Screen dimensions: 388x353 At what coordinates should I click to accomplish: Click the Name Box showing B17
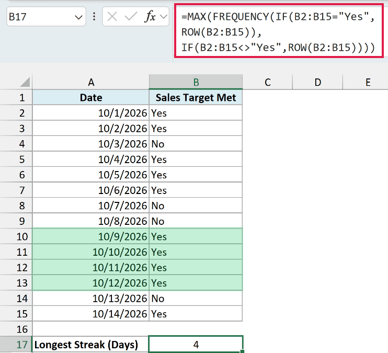pyautogui.click(x=46, y=17)
